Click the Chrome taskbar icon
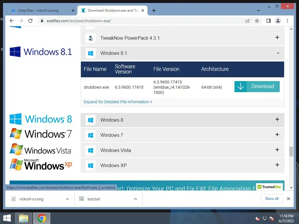299x224 pixels. pos(42,218)
